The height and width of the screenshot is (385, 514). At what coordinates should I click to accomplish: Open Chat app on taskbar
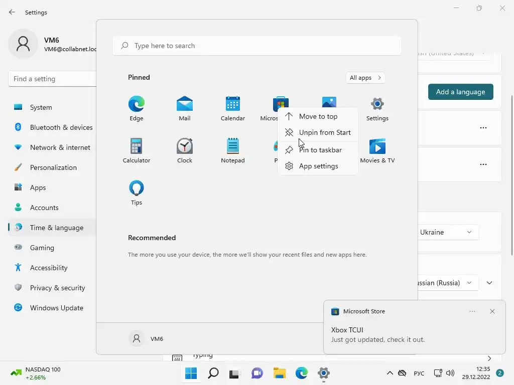257,373
